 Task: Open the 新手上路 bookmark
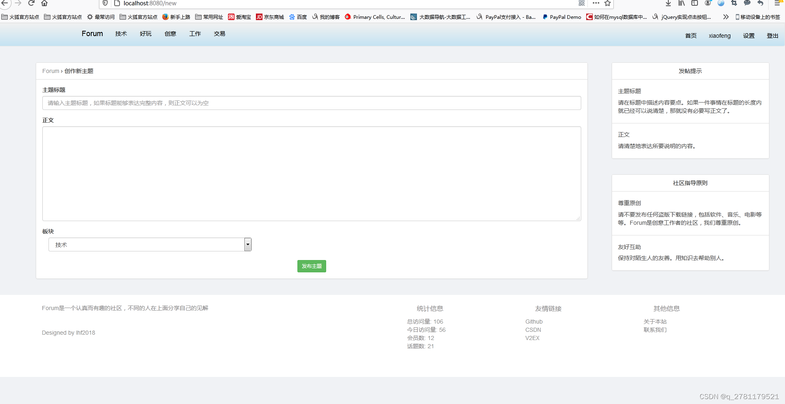pos(176,17)
